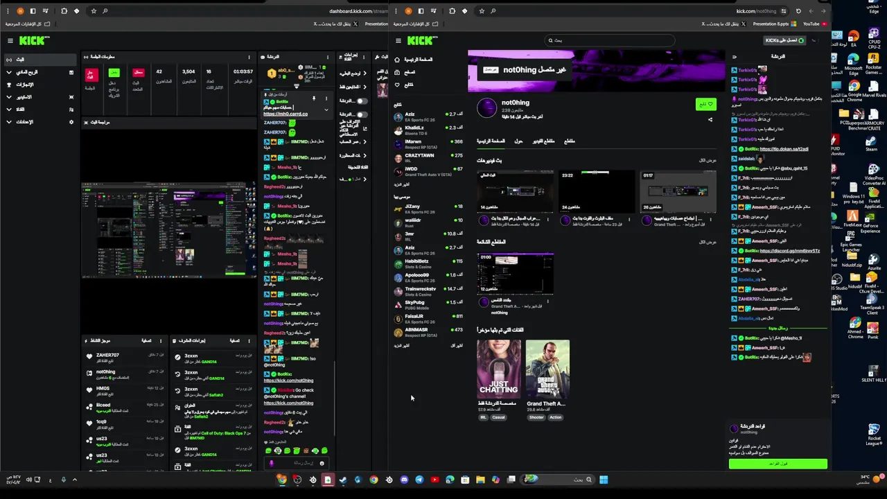Image resolution: width=887 pixels, height=499 pixels.
Task: Click the dashboard chat message input
Action: point(297,463)
